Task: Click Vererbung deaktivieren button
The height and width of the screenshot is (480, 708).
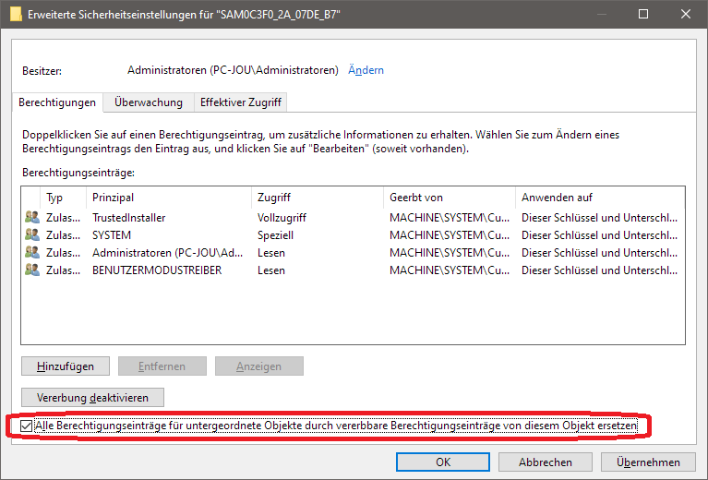Action: coord(93,397)
